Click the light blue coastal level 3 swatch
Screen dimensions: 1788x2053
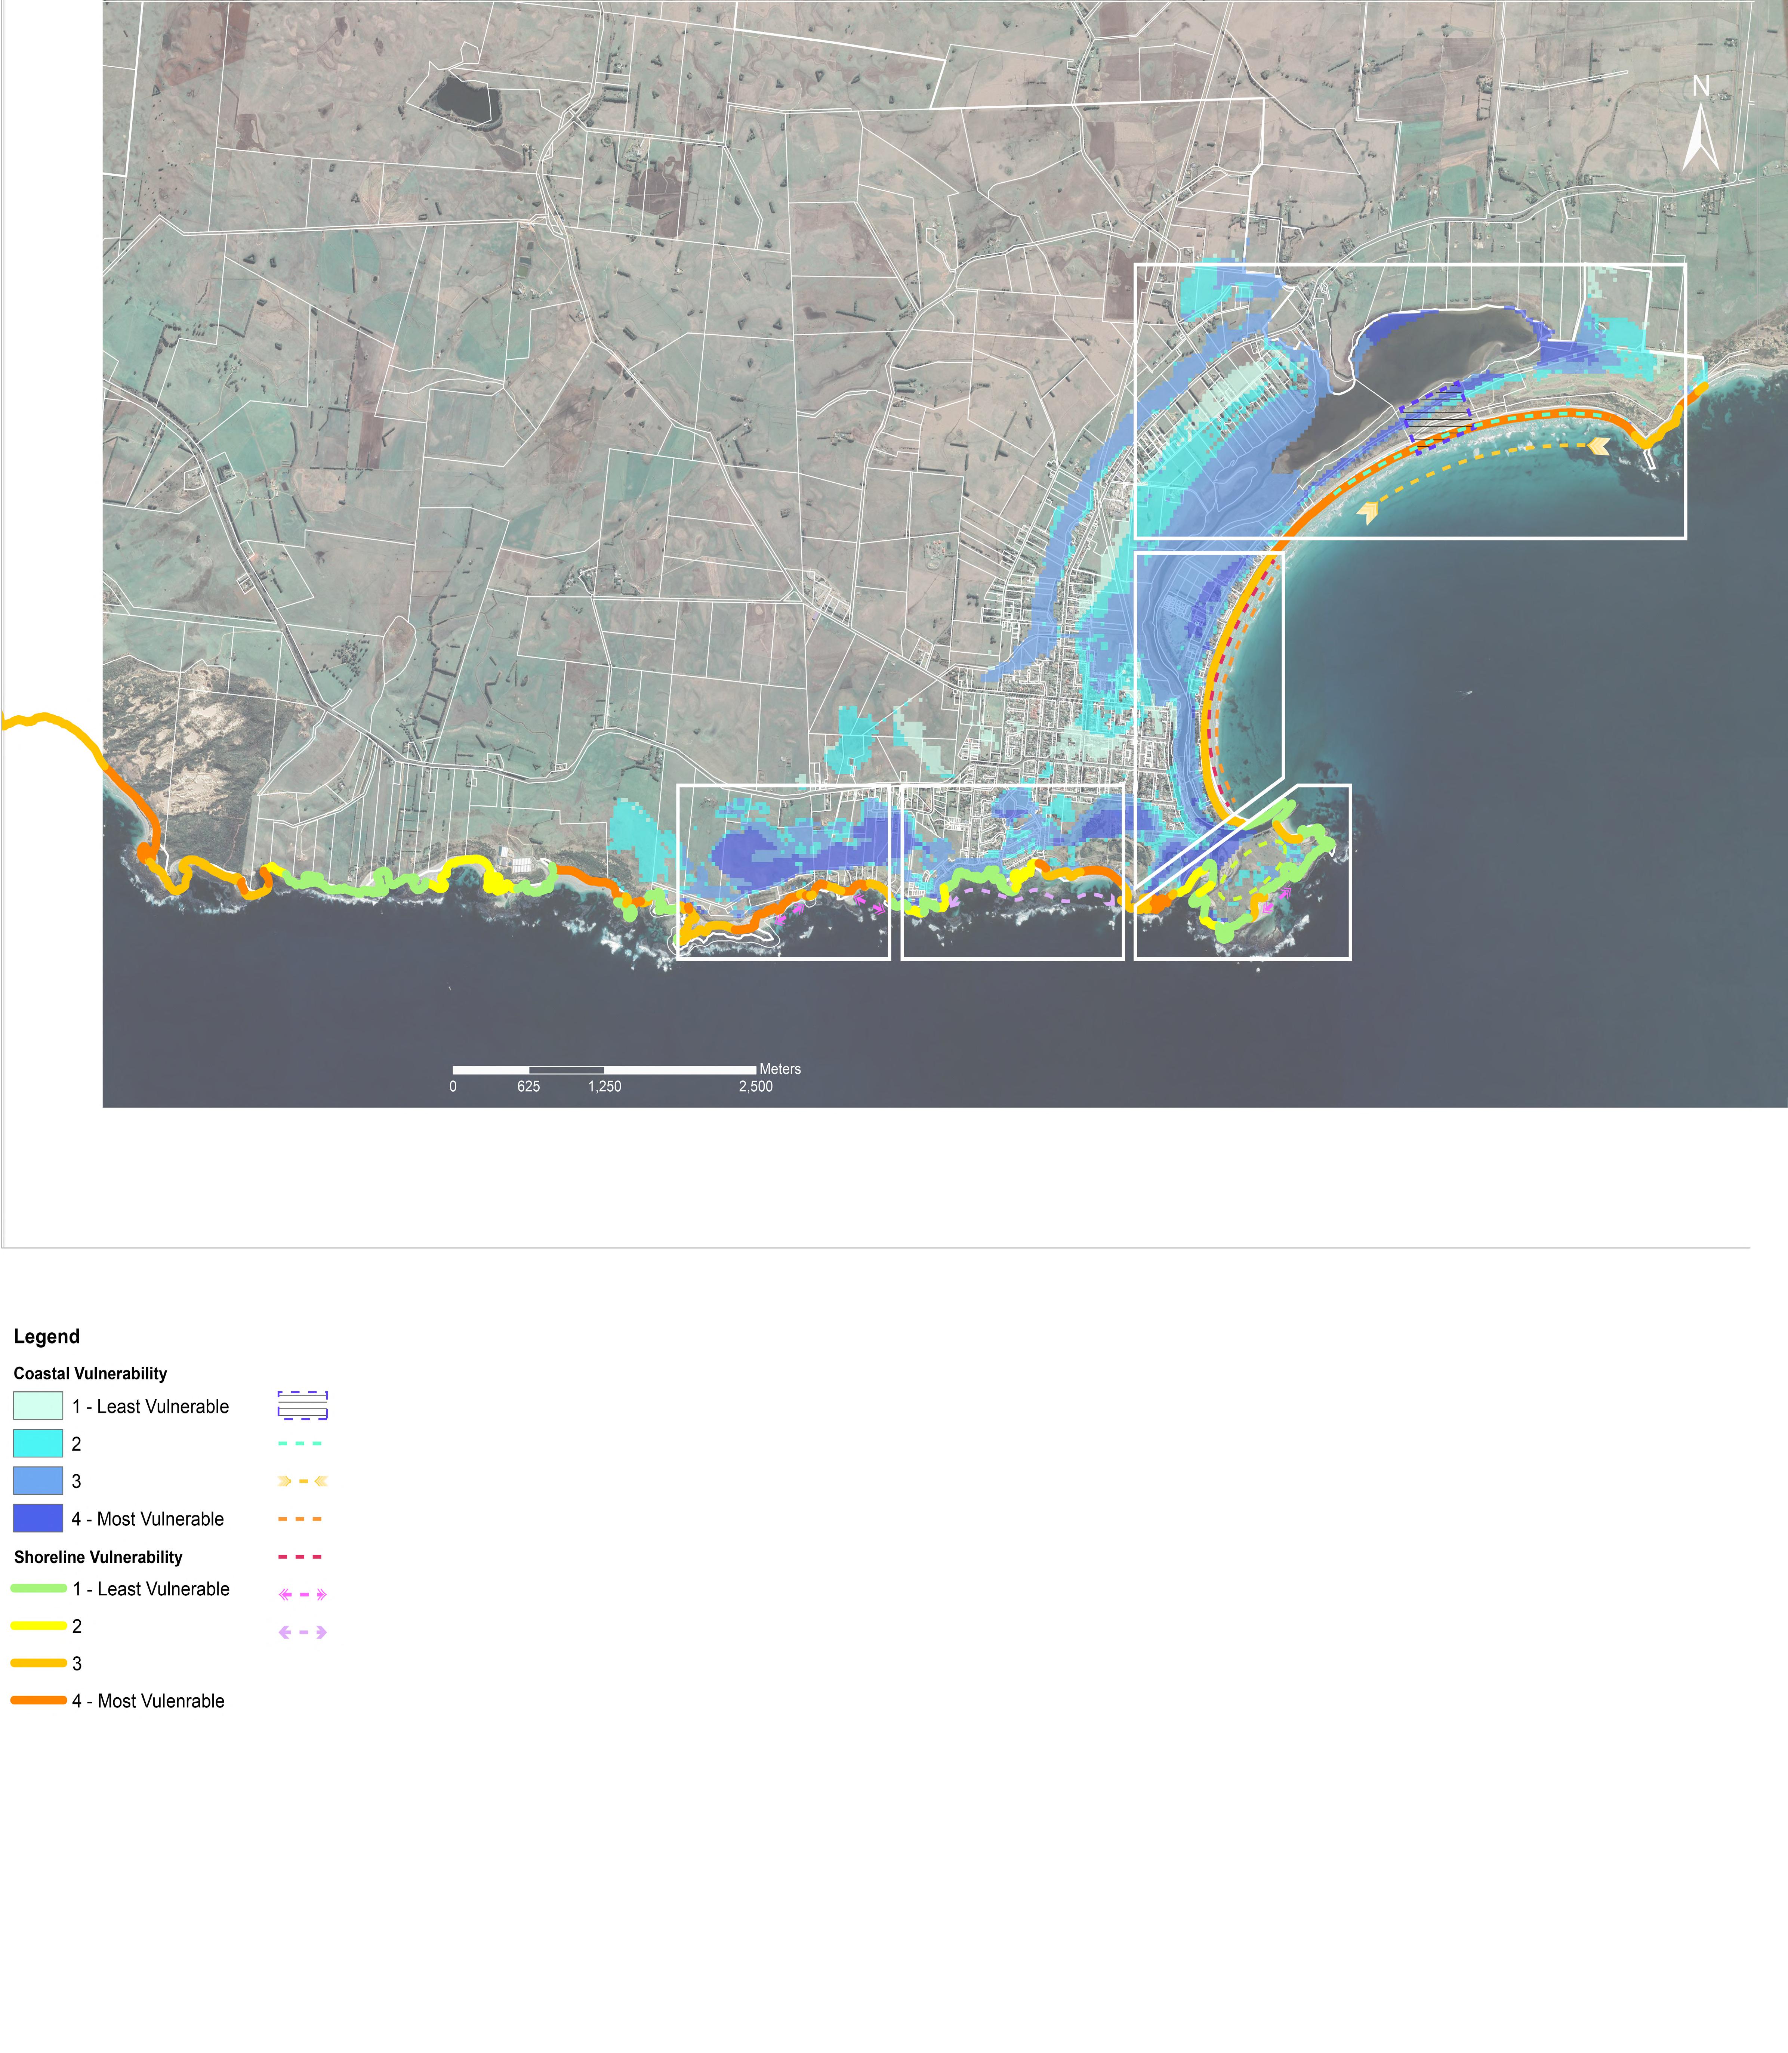pyautogui.click(x=38, y=1480)
